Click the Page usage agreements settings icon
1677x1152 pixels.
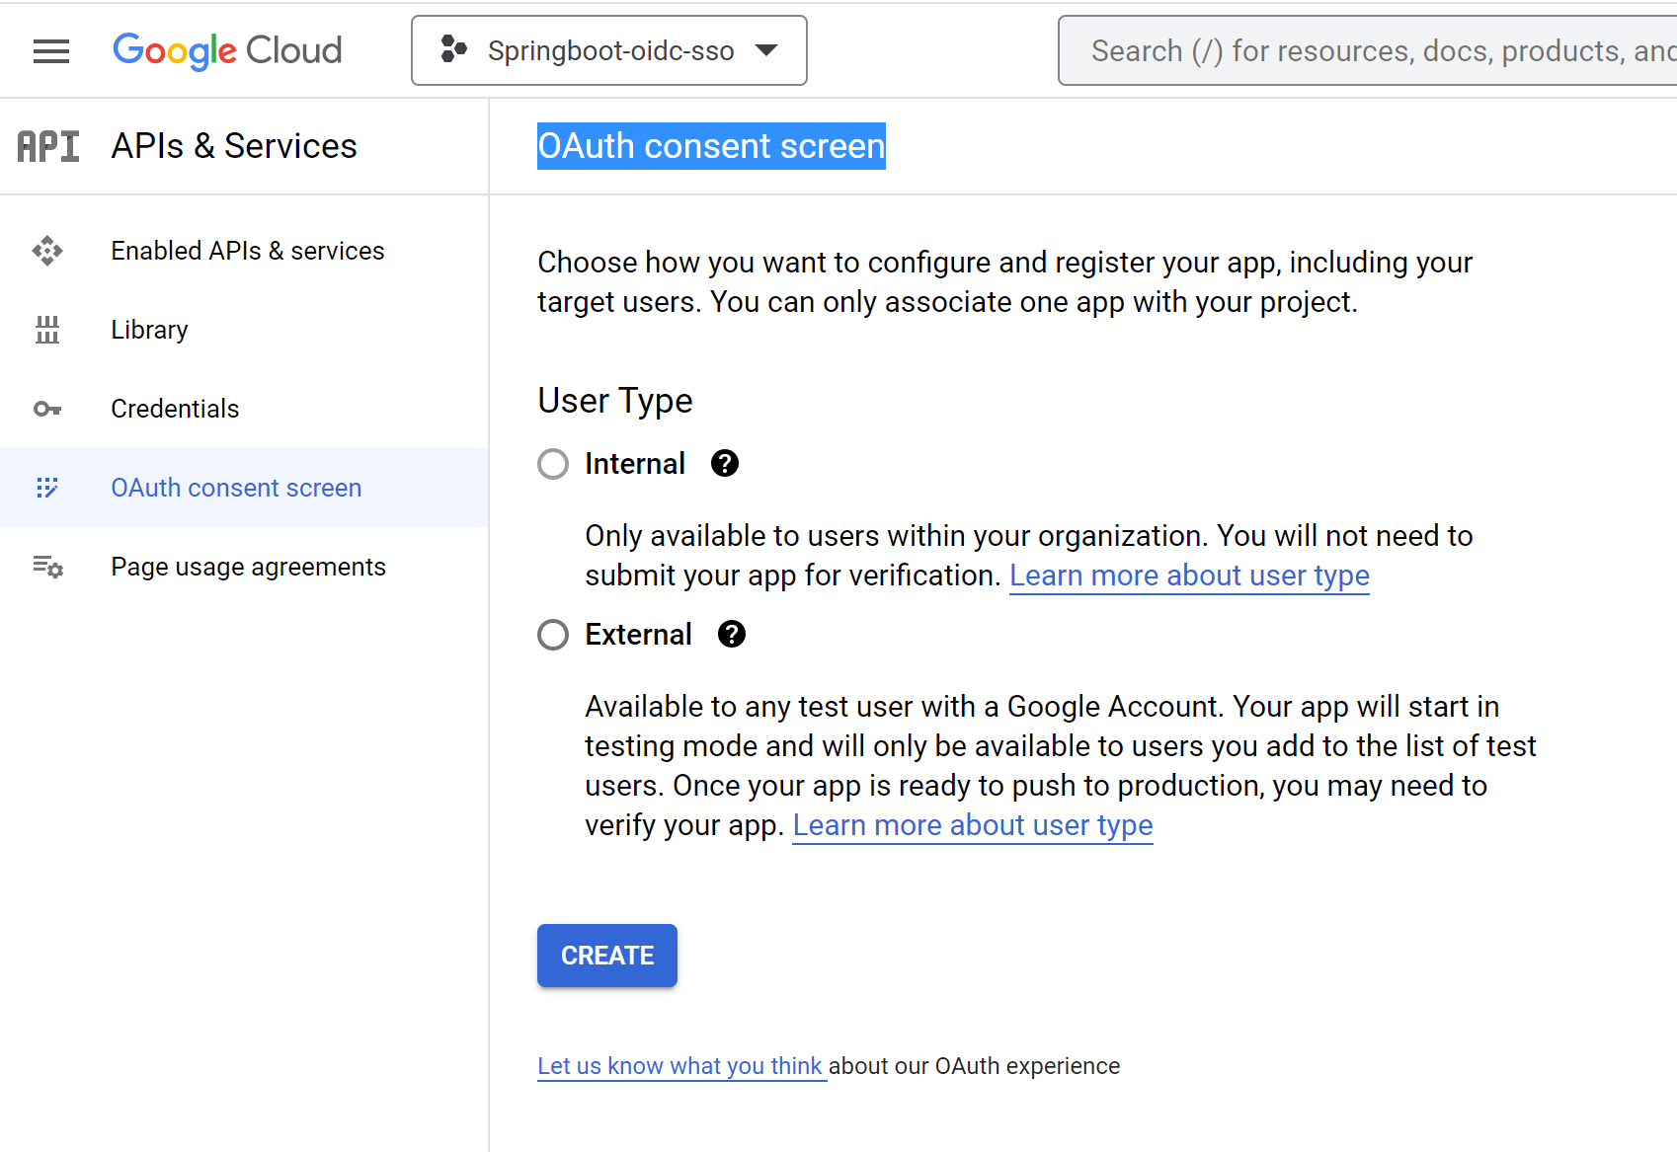47,567
